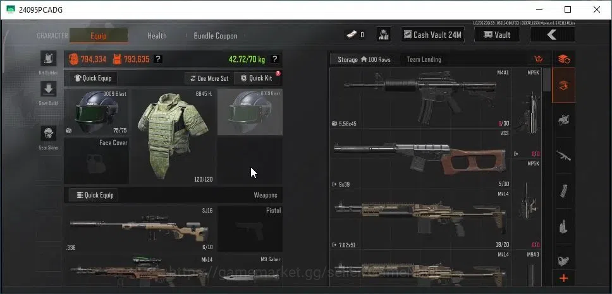Switch to the Health tab
The height and width of the screenshot is (294, 612).
click(x=157, y=35)
